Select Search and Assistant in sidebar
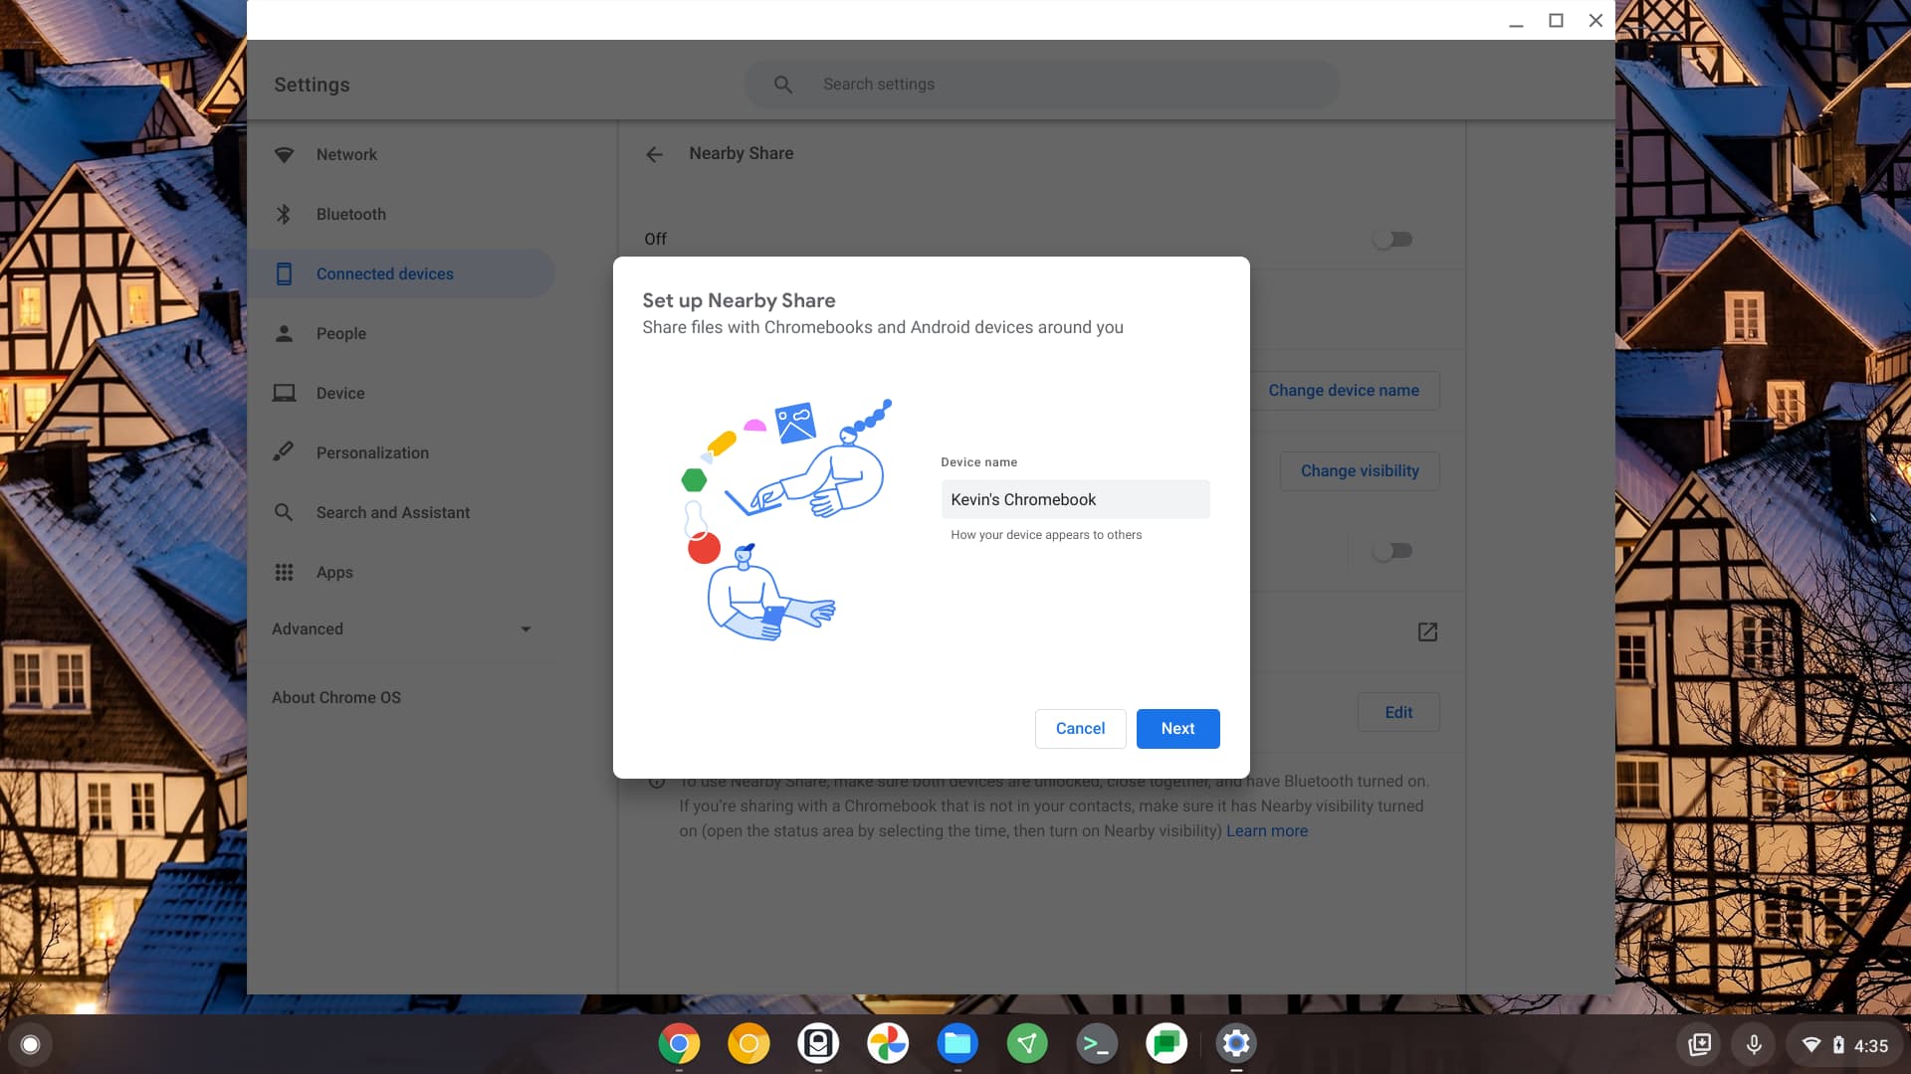Image resolution: width=1911 pixels, height=1074 pixels. (x=401, y=512)
